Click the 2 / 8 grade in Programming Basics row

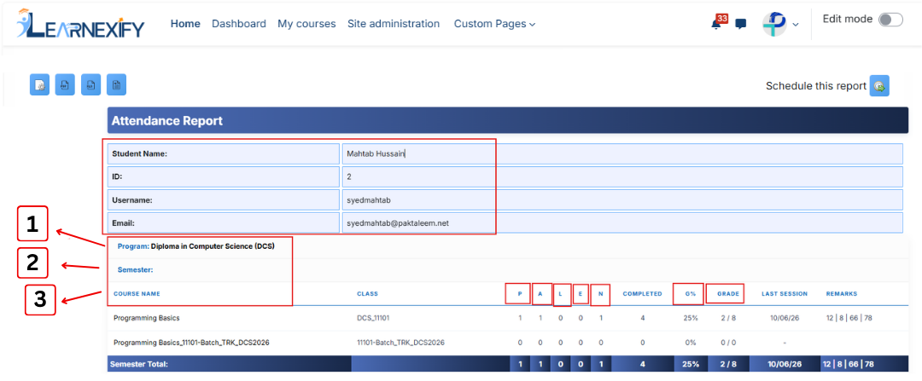728,318
